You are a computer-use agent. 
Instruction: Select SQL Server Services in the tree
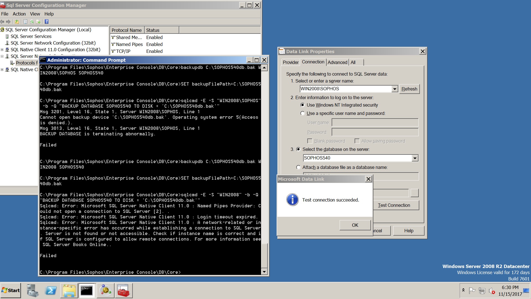[x=31, y=36]
